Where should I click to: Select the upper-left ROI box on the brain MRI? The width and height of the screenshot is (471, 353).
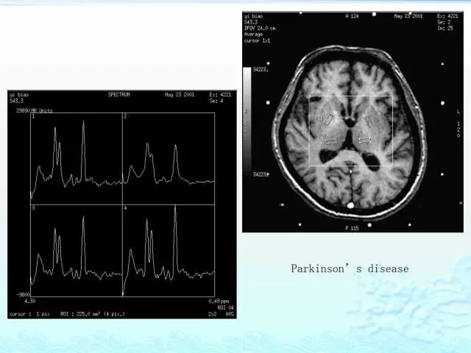pyautogui.click(x=329, y=119)
